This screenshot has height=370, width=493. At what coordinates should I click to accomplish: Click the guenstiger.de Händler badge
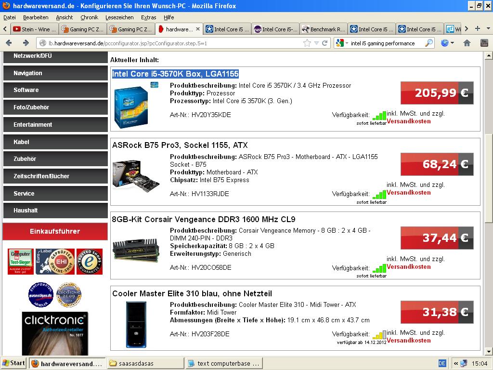[41, 295]
